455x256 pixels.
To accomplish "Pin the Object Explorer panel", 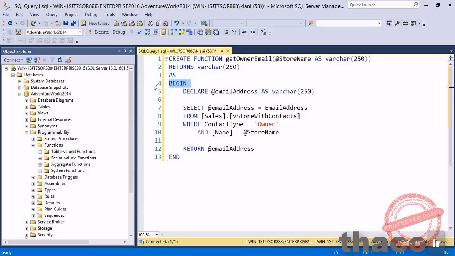I will pyautogui.click(x=125, y=51).
